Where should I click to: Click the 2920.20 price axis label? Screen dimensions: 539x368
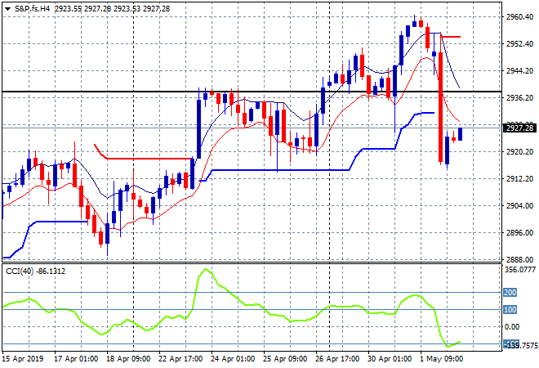tap(519, 152)
